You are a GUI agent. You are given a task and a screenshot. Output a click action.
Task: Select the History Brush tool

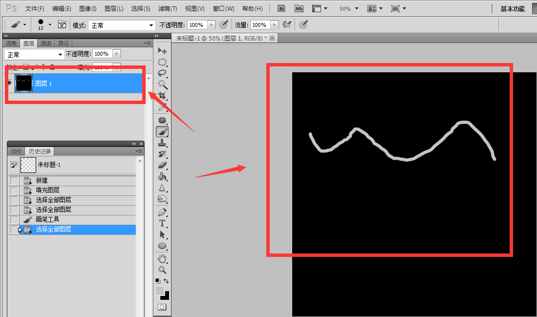[162, 154]
